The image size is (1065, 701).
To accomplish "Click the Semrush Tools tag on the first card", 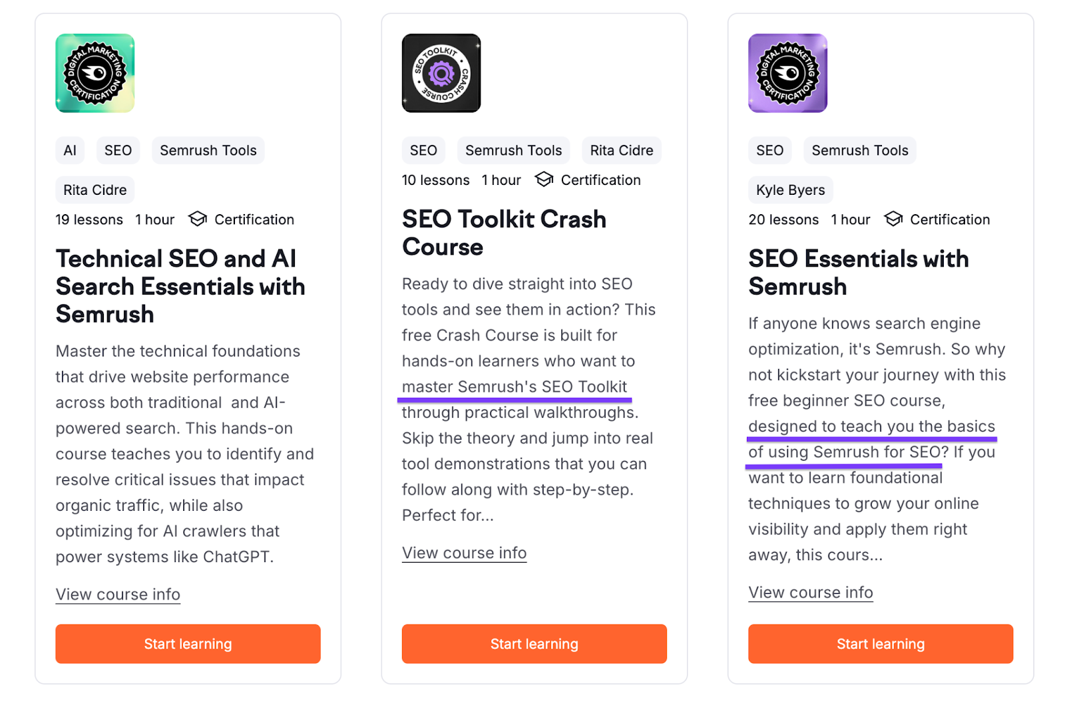I will [x=208, y=150].
